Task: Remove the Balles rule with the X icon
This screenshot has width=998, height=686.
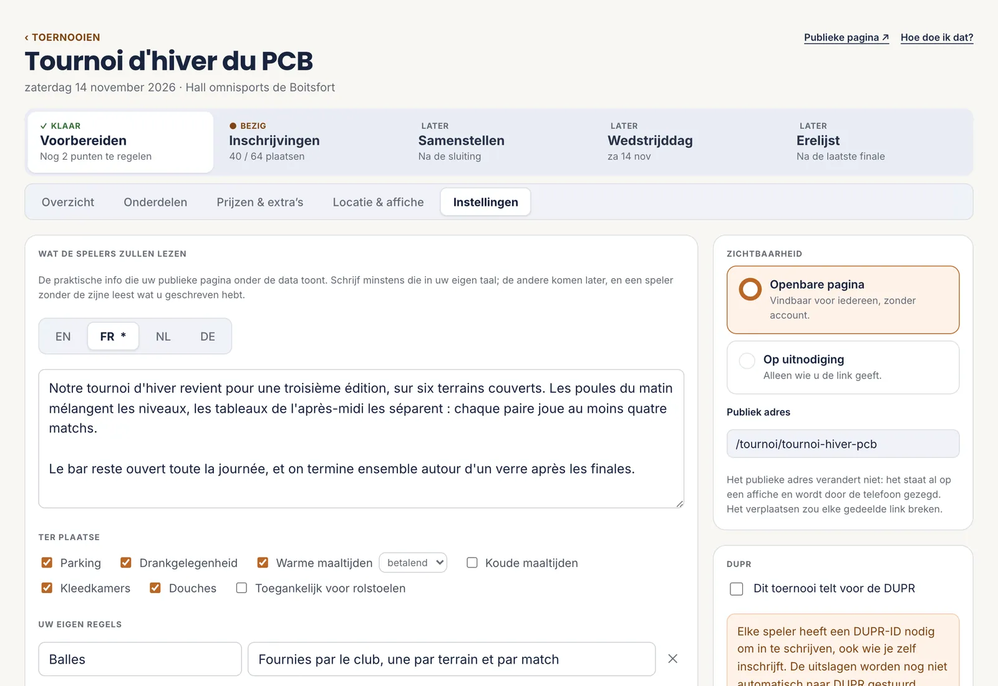Action: pyautogui.click(x=672, y=659)
